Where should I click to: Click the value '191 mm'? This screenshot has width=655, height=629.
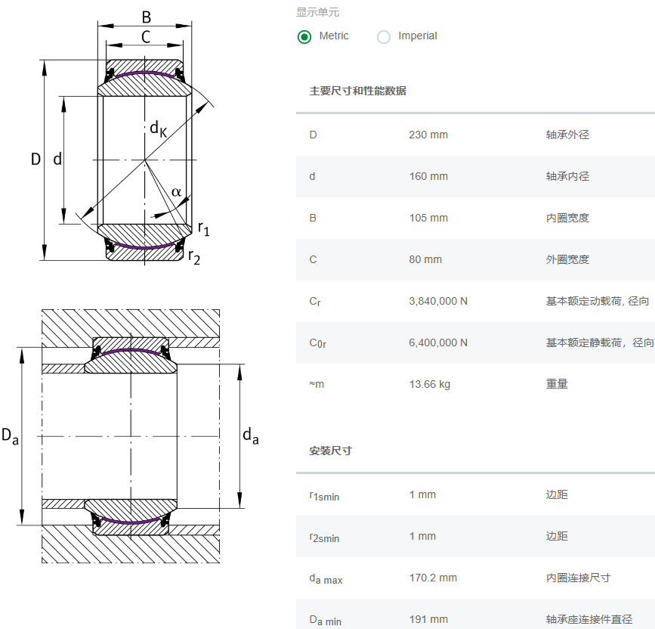pyautogui.click(x=428, y=619)
